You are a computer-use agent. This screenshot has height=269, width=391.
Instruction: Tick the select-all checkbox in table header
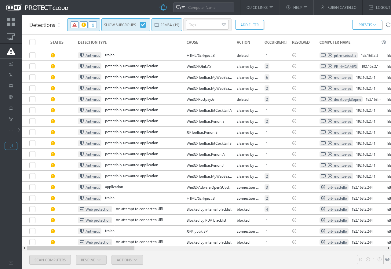pos(32,42)
